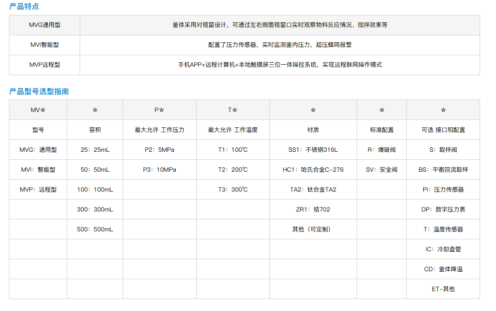This screenshot has height=311, width=496.
Task: Click the 100：100mL volume cell
Action: pyautogui.click(x=95, y=190)
